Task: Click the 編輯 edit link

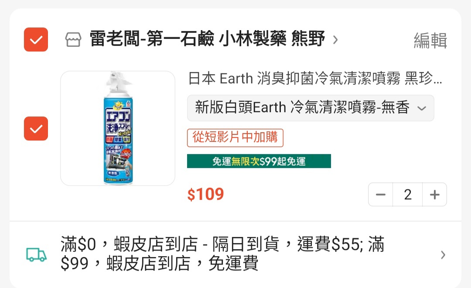Action: (x=430, y=40)
